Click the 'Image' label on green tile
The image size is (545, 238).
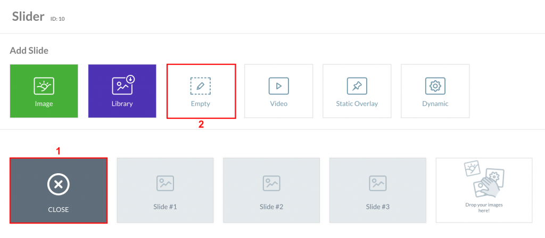[44, 104]
